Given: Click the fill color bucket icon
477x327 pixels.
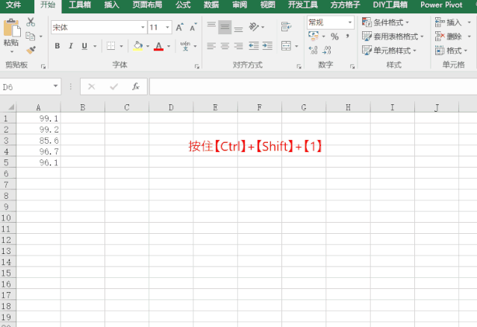Looking at the screenshot, I should 137,46.
